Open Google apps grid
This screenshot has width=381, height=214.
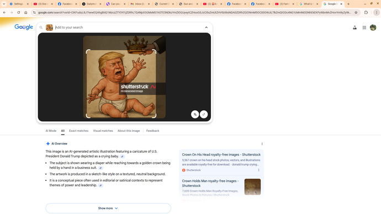tap(364, 28)
